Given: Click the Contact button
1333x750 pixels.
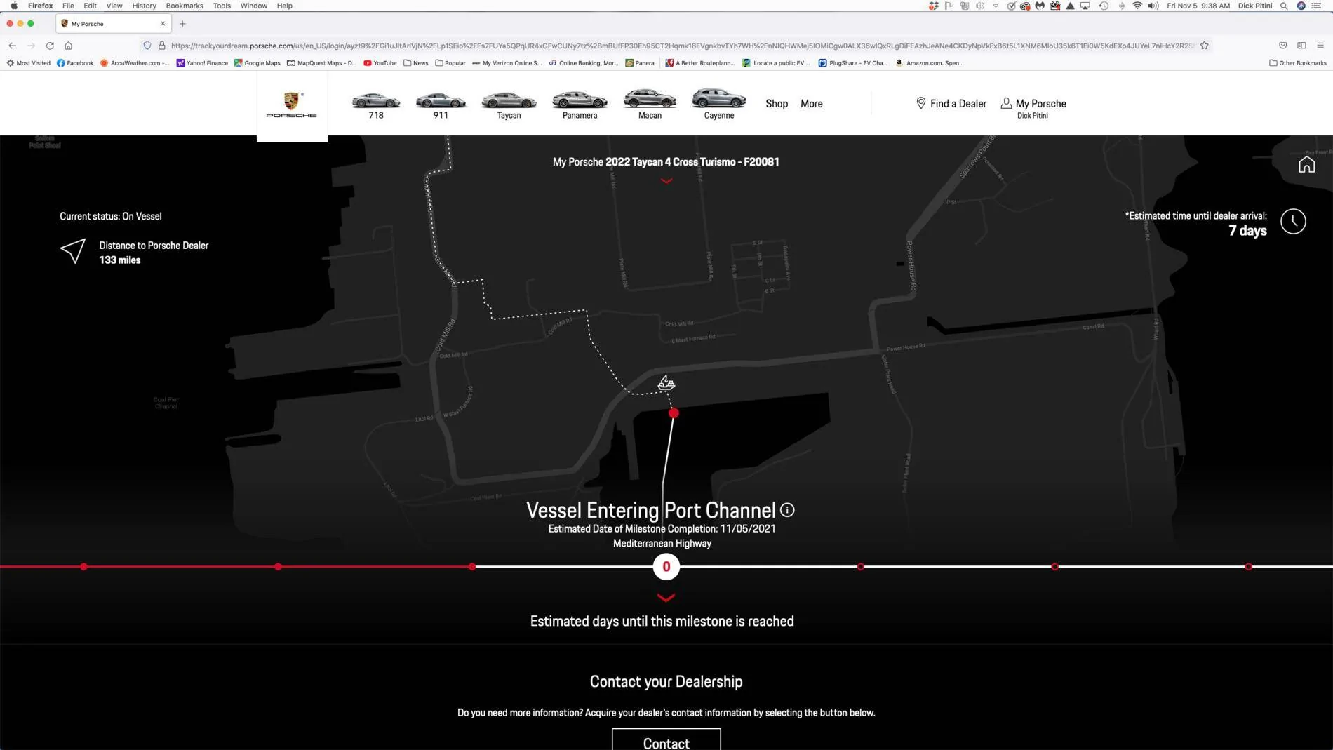Looking at the screenshot, I should [x=666, y=740].
